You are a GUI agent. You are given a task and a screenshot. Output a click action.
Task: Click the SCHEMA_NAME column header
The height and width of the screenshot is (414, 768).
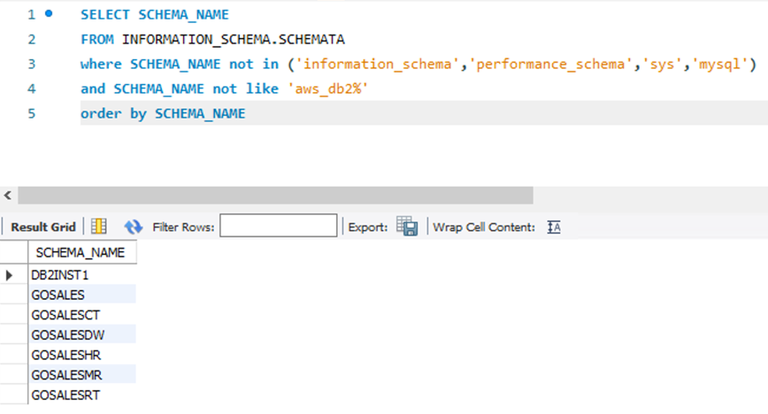(81, 253)
